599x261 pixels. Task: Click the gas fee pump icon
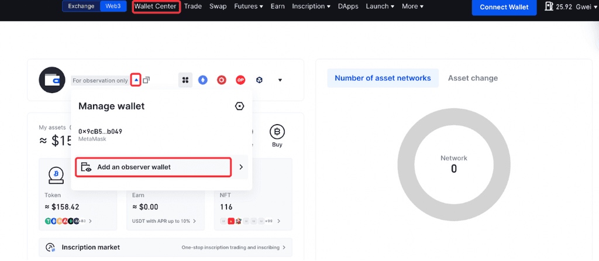tap(549, 7)
